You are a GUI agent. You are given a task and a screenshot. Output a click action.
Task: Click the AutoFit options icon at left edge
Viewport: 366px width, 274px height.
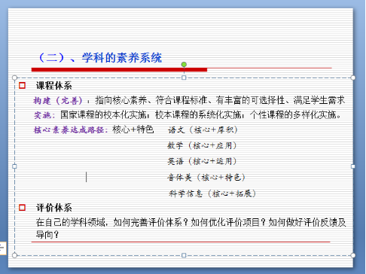pyautogui.click(x=2, y=248)
